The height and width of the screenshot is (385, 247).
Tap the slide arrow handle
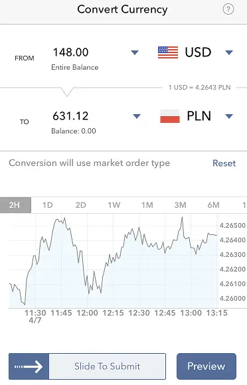coord(29,366)
